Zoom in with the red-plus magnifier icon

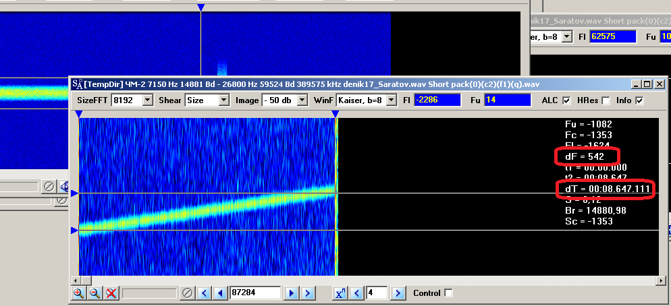[78, 293]
